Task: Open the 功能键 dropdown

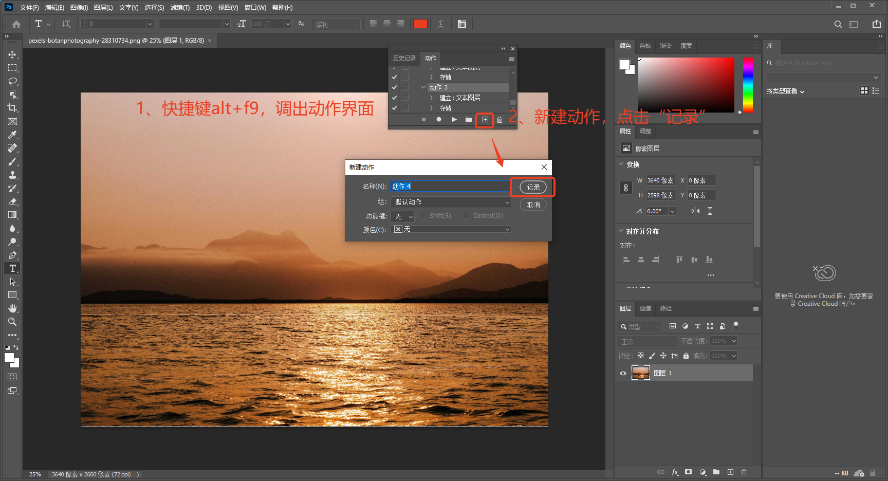Action: coord(402,216)
